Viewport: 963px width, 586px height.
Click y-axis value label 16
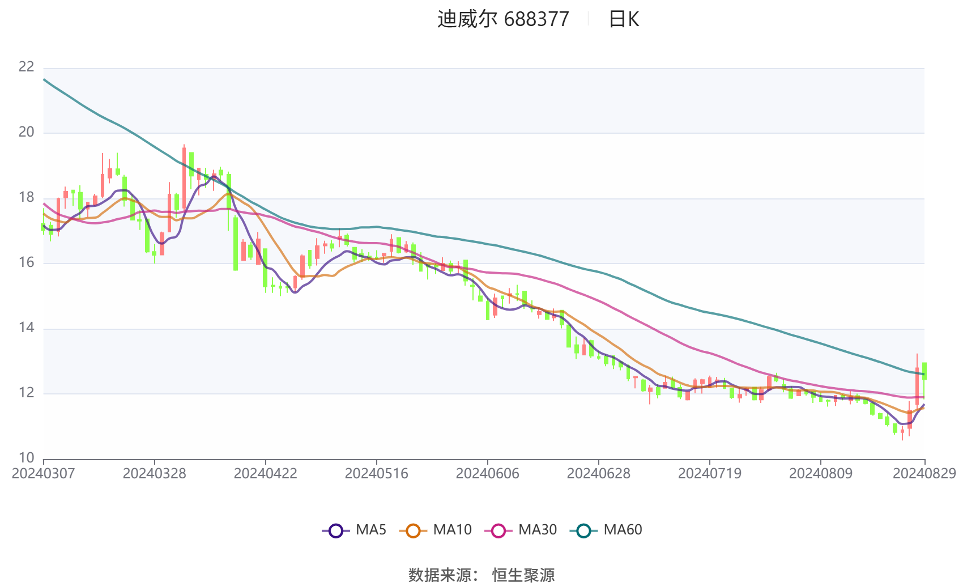(x=27, y=262)
